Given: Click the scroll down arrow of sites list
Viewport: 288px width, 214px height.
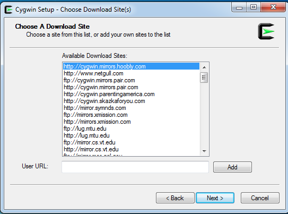Looking at the screenshot, I should pyautogui.click(x=204, y=151).
